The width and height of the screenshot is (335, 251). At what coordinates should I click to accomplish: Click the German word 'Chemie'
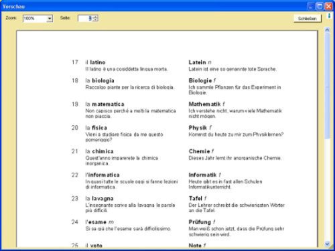199,151
